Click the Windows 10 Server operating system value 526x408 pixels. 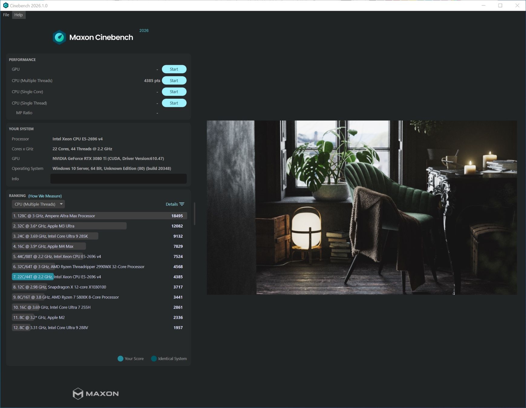click(112, 169)
